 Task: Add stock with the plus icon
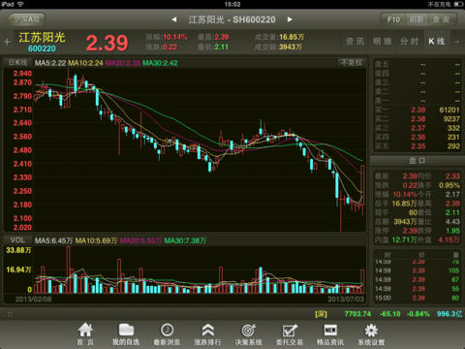(x=7, y=42)
